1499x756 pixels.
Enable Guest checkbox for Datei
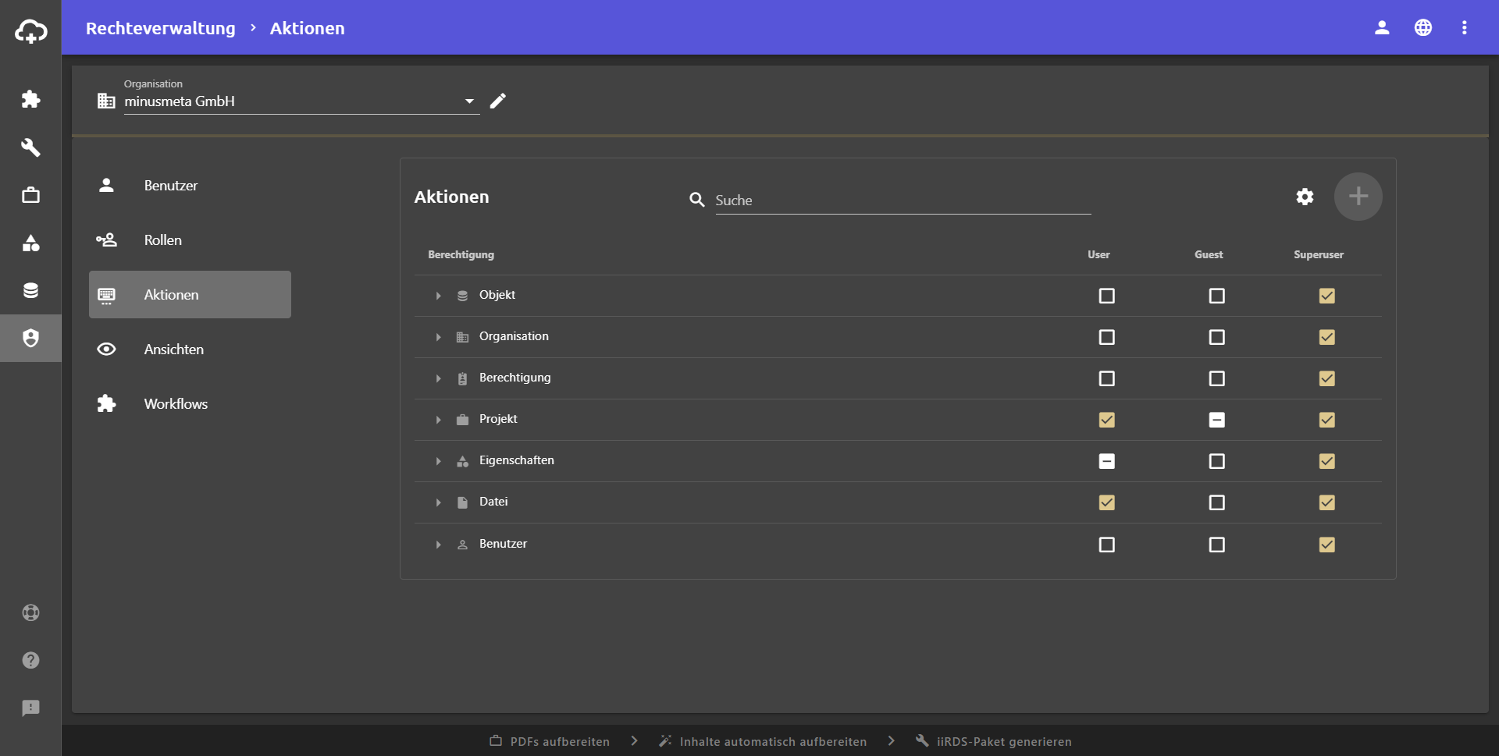click(1217, 502)
